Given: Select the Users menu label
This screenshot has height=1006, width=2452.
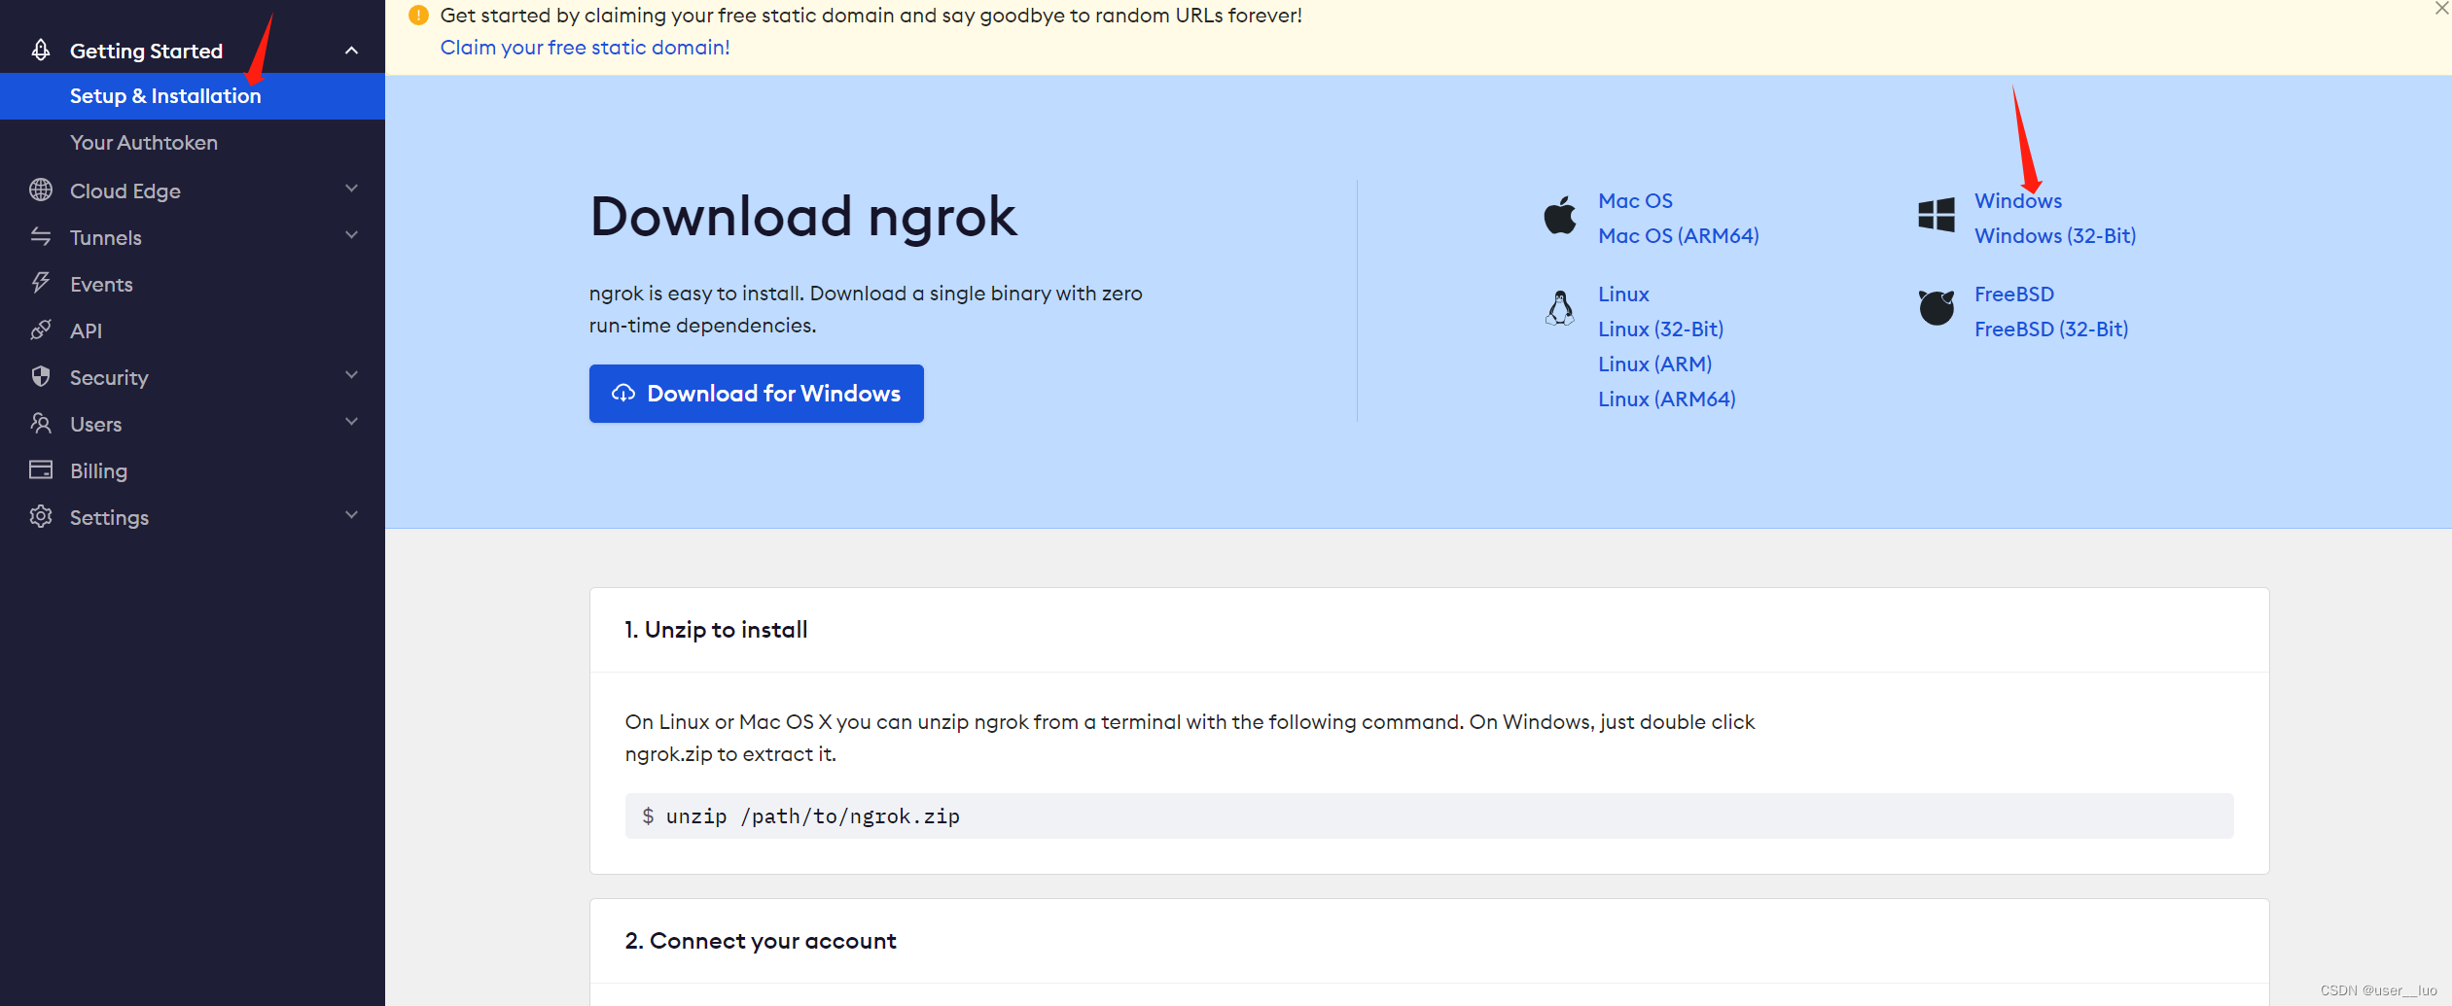Looking at the screenshot, I should [95, 424].
